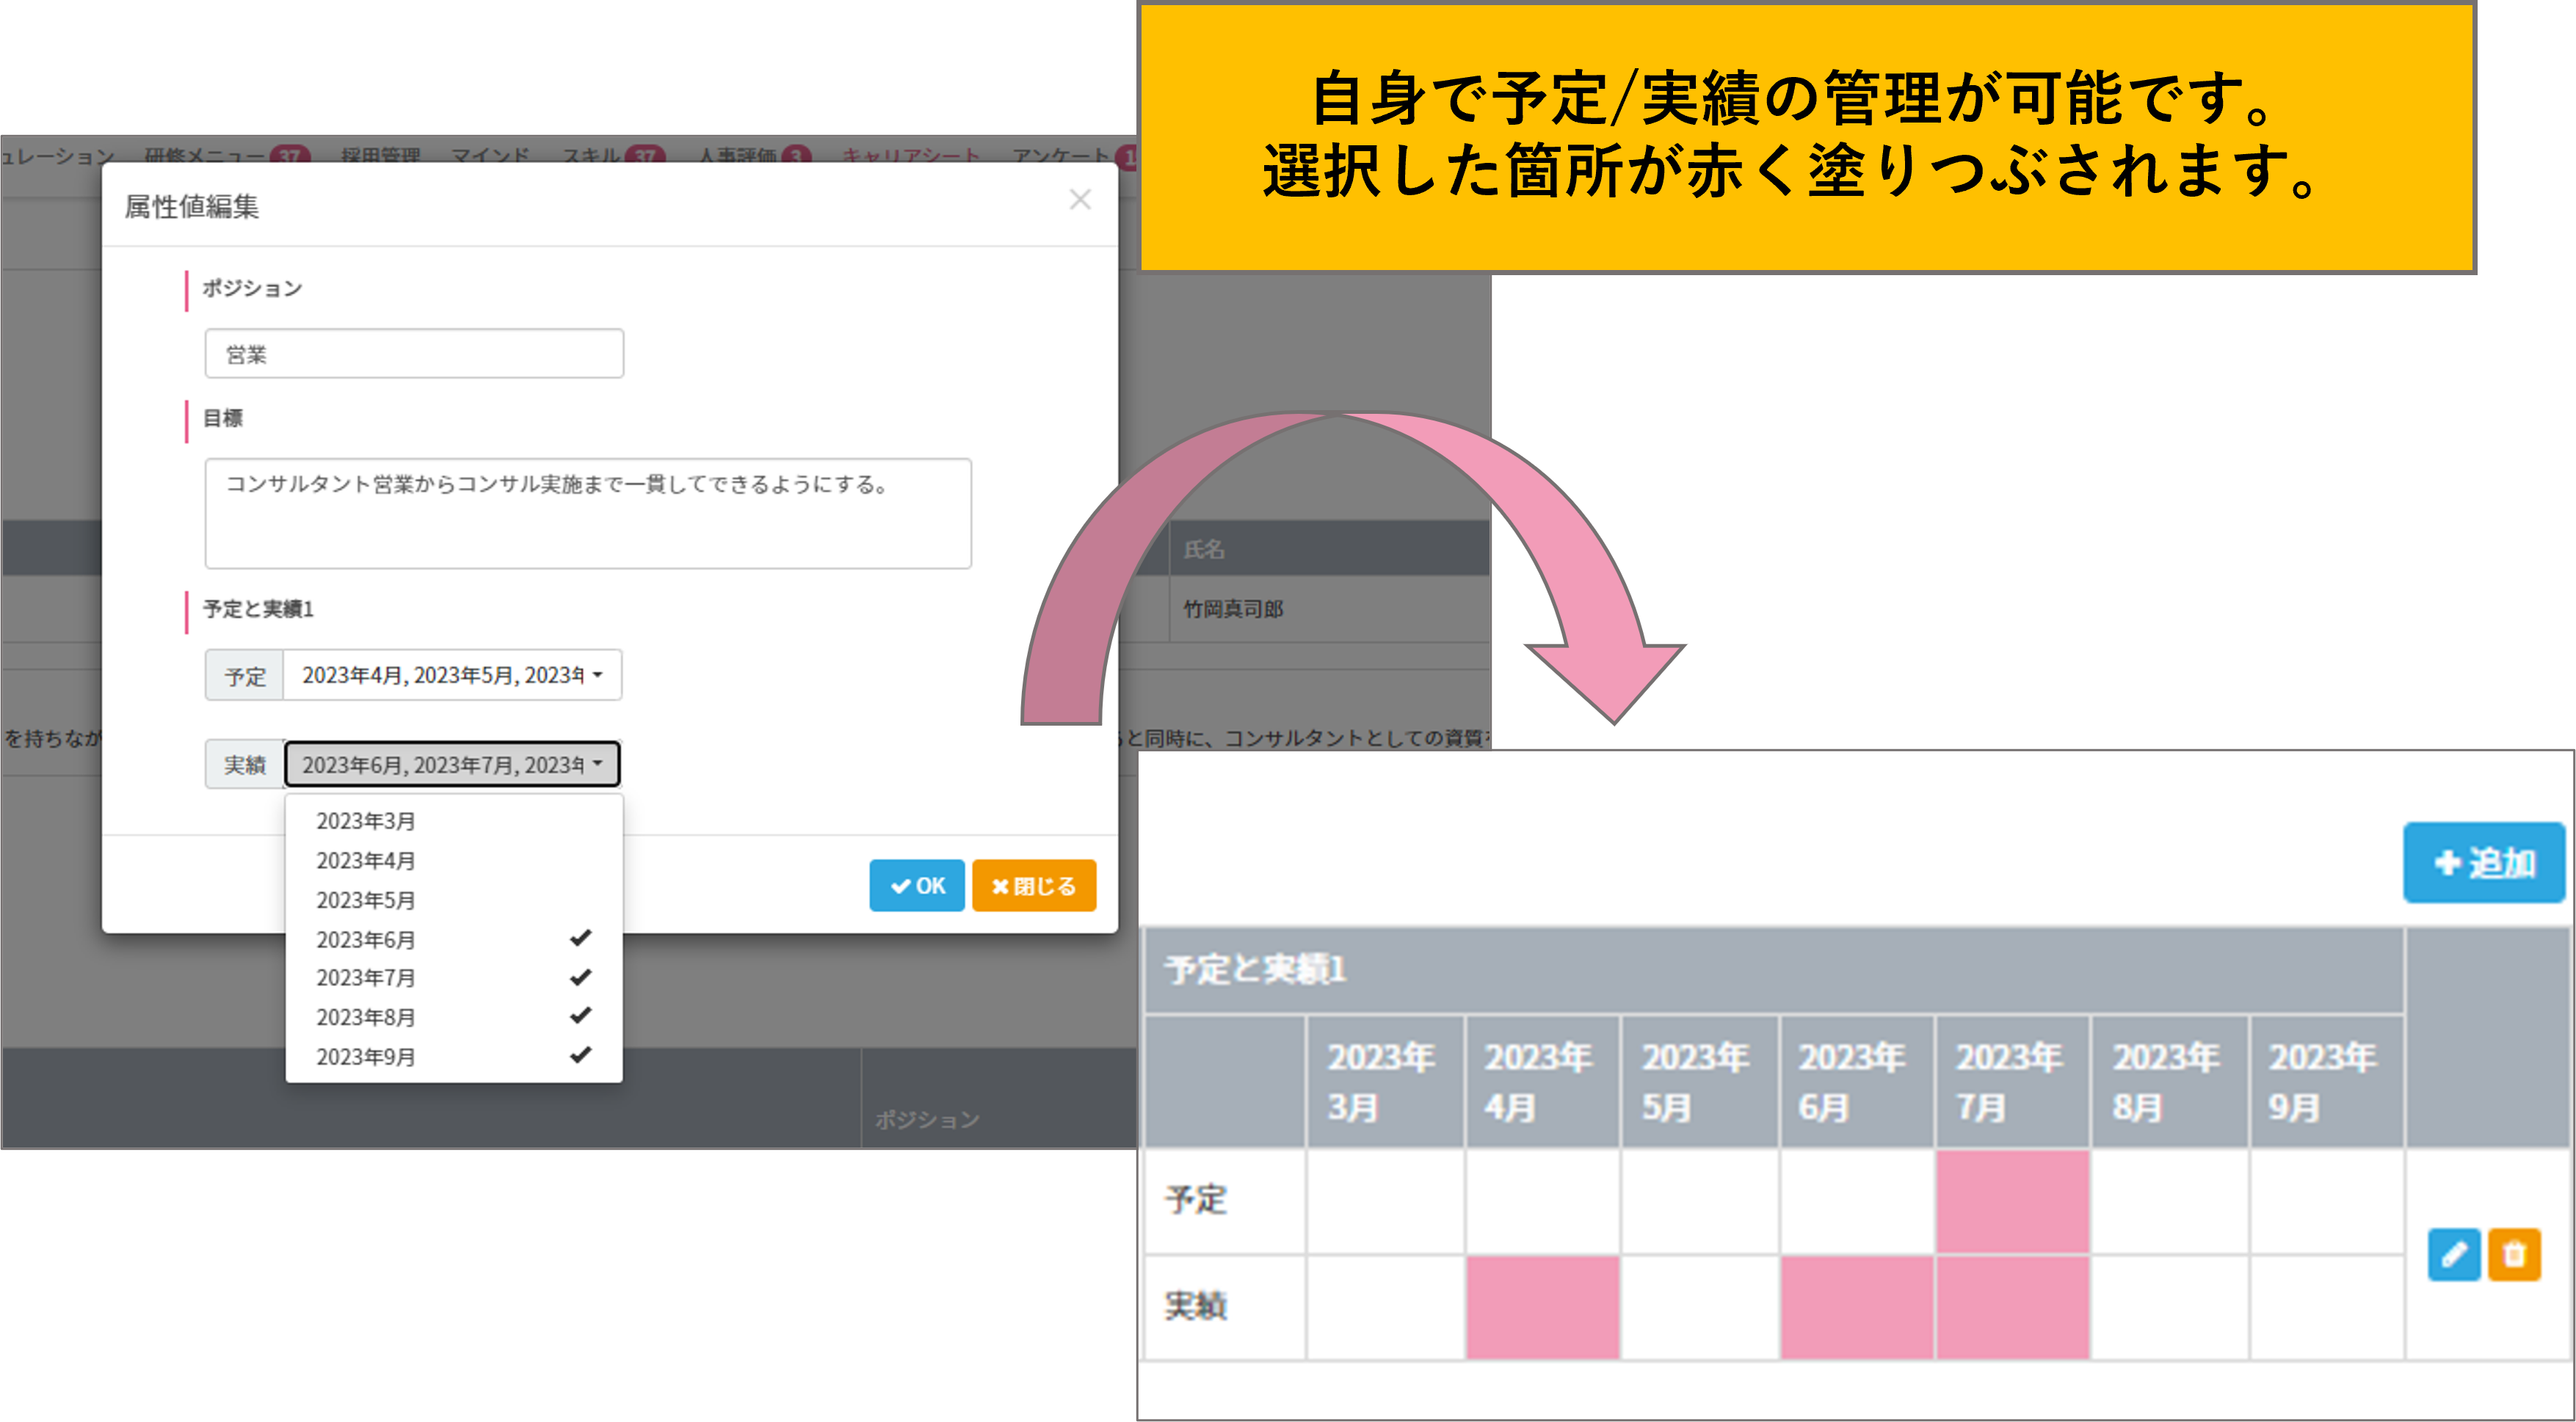Screen dimensions: 2576x1422
Task: Switch to the スキル tab
Action: pos(592,155)
